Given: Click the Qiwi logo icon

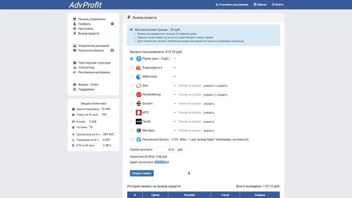Looking at the screenshot, I should pyautogui.click(x=139, y=86).
